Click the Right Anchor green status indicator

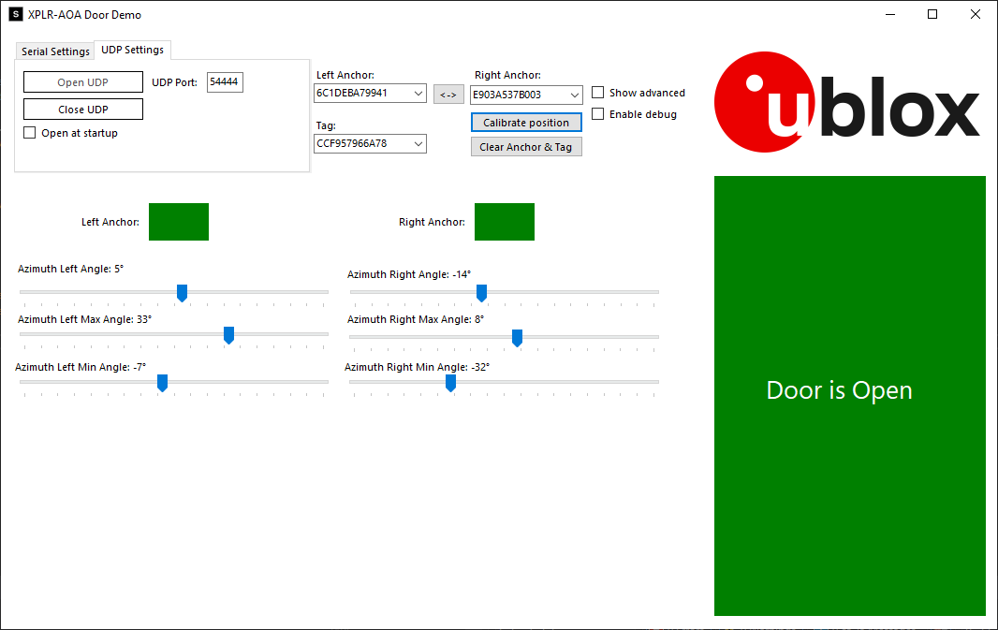pos(505,221)
